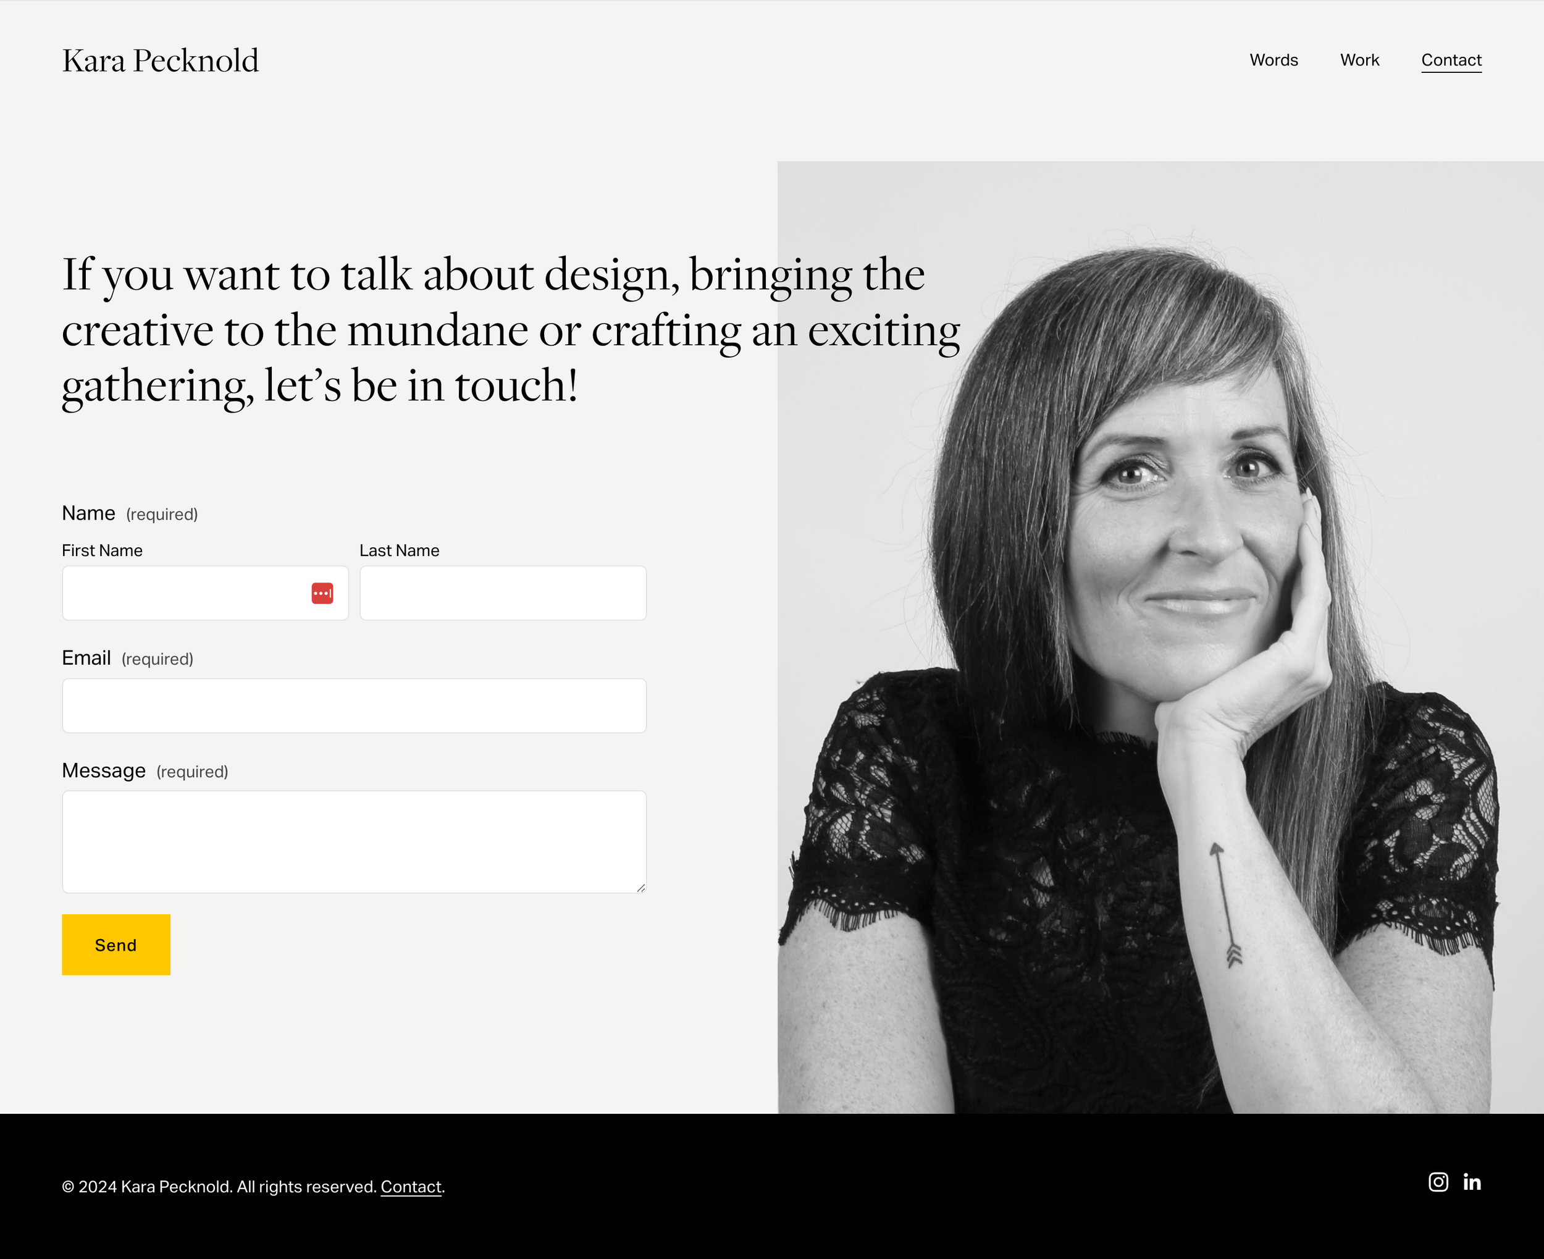Go to the Words page
The image size is (1544, 1259).
tap(1273, 60)
